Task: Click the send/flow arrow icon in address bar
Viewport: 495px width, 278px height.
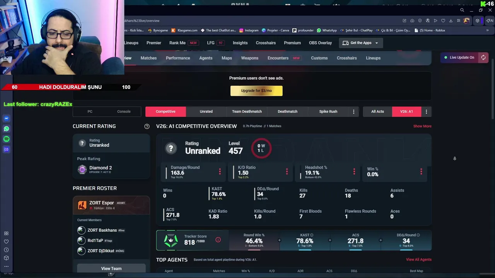Action: pyautogui.click(x=435, y=20)
